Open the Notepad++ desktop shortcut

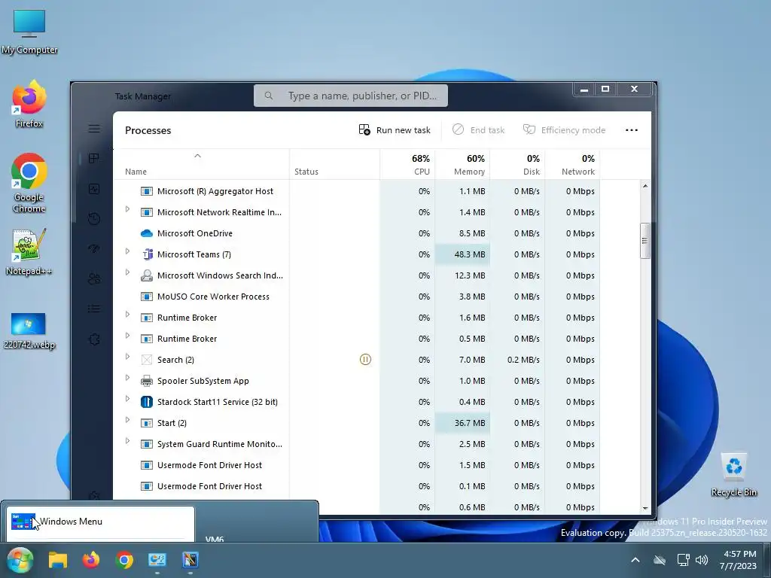[29, 251]
